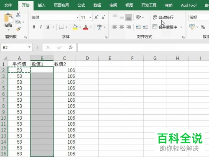Click the text Orientation icon

pyautogui.click(x=138, y=17)
